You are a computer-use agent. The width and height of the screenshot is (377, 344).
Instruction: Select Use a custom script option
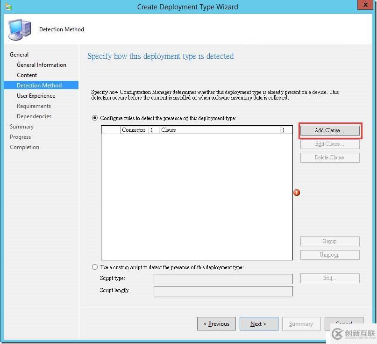coord(95,267)
